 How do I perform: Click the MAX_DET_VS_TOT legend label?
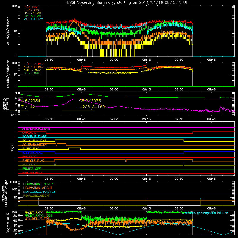click(37, 219)
